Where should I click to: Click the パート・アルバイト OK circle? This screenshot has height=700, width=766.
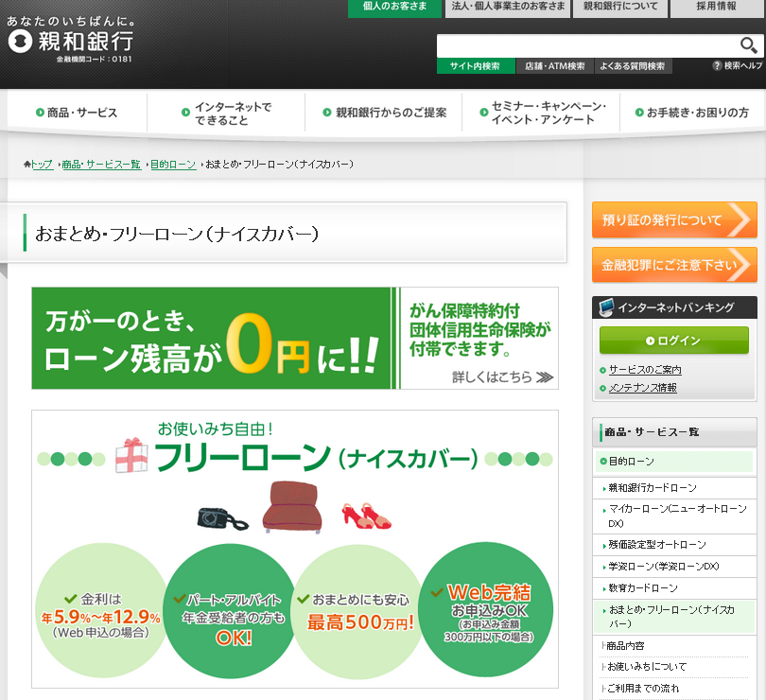click(x=231, y=610)
